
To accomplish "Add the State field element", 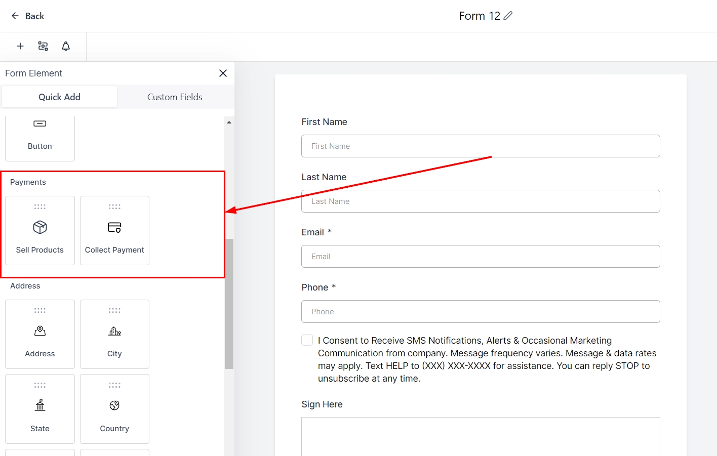I will (40, 409).
